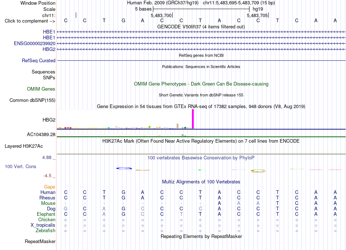The width and height of the screenshot is (346, 250).
Task: Click the Chicken species row label
Action: 47,219
